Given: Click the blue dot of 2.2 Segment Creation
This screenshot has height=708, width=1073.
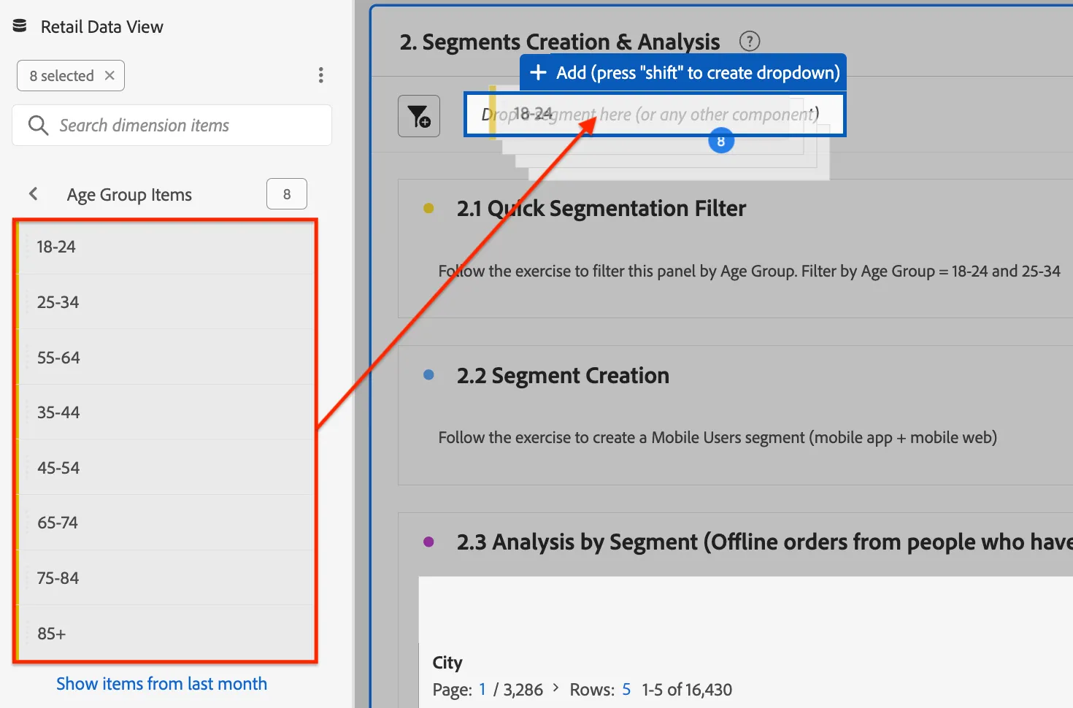Looking at the screenshot, I should pos(428,374).
